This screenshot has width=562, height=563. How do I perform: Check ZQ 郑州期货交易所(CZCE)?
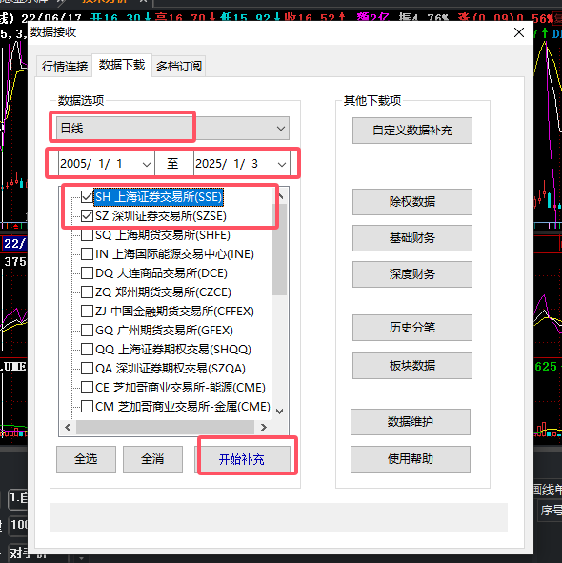[x=87, y=292]
